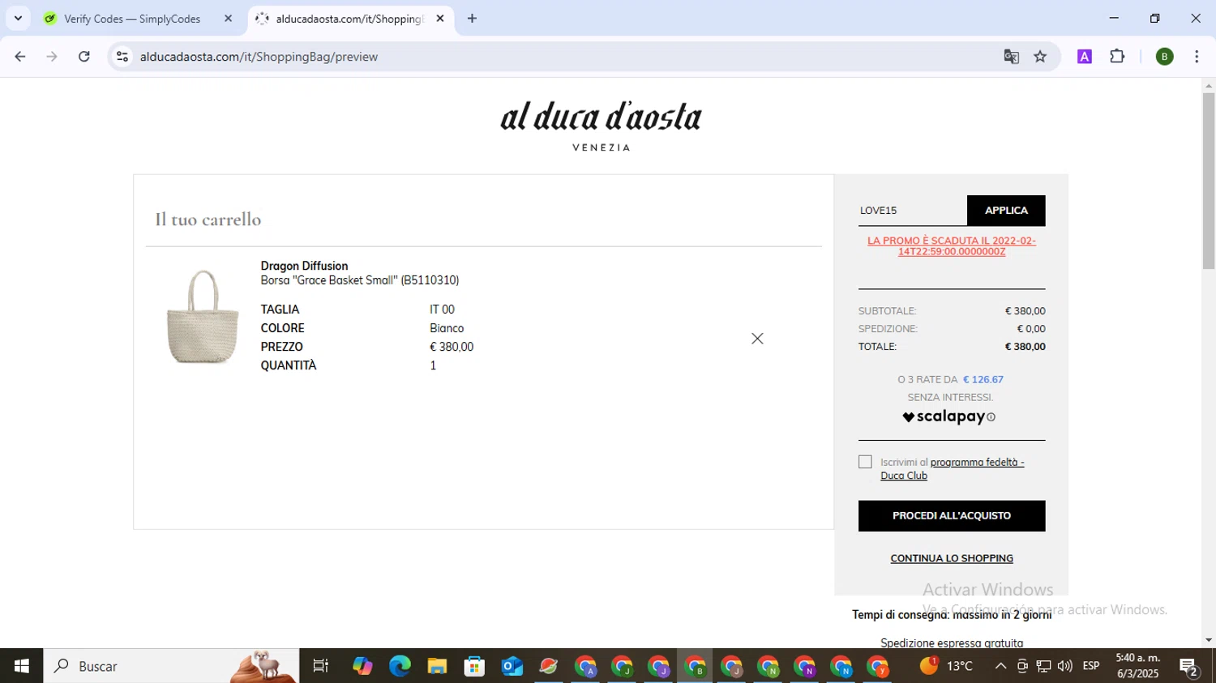Go back to previous page
1216x683 pixels.
[20, 57]
